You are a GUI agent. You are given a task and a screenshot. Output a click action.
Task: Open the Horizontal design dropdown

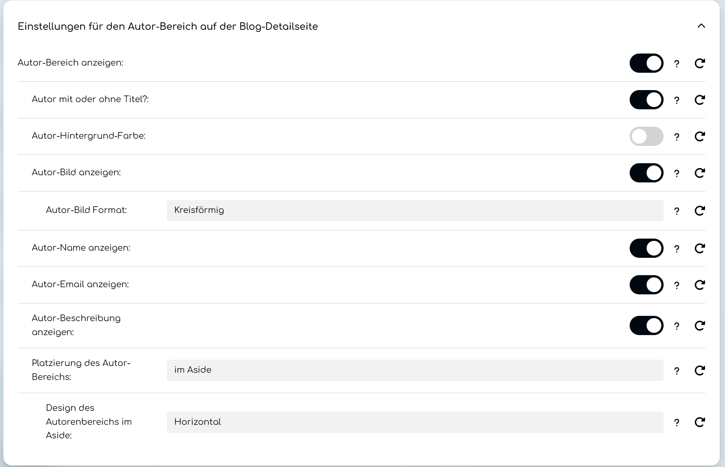[x=415, y=422]
